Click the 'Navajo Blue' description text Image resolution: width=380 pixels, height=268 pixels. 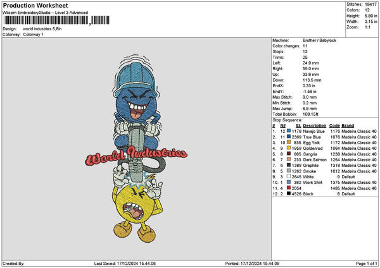(x=314, y=131)
